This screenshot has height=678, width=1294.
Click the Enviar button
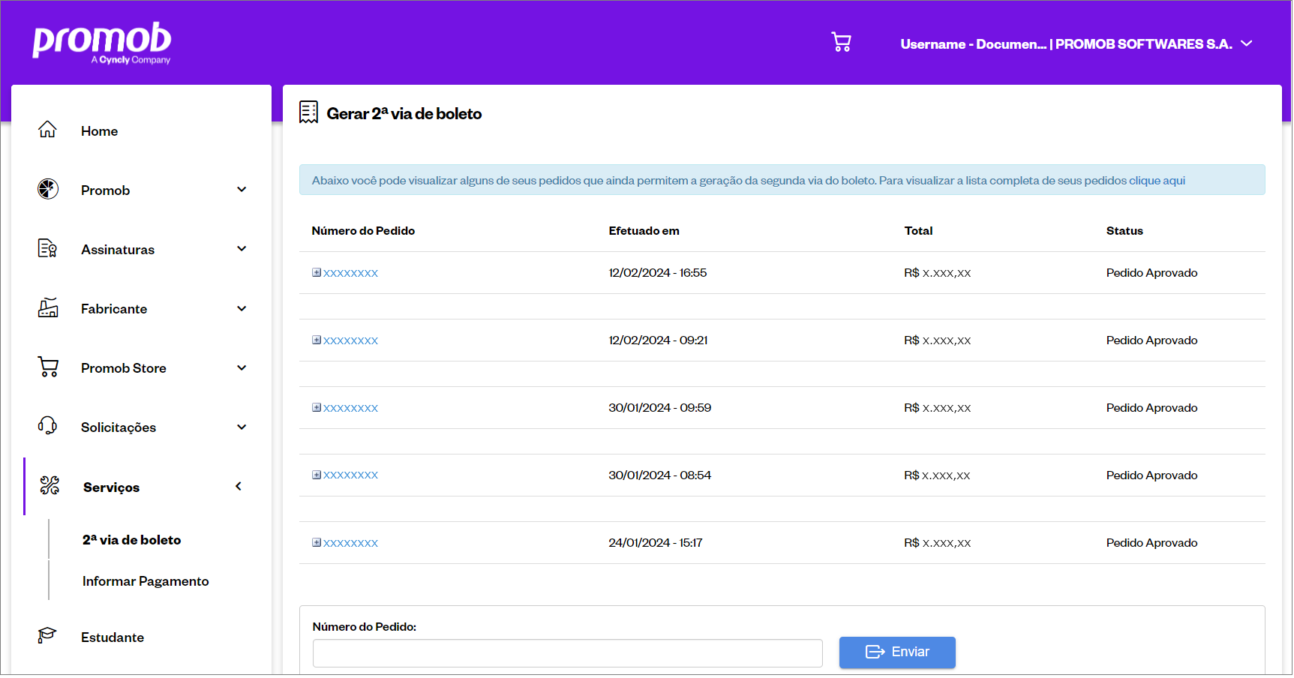pos(897,652)
